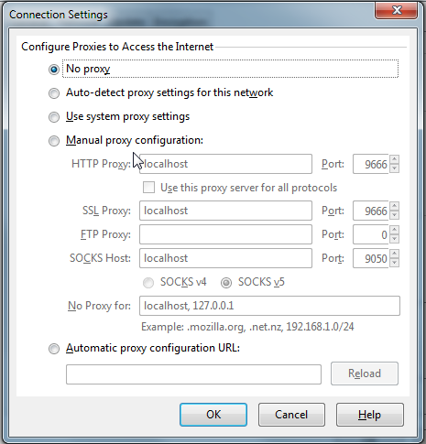This screenshot has height=444, width=426.
Task: Decrease SSL Proxy port with down arrow
Action: (x=394, y=215)
